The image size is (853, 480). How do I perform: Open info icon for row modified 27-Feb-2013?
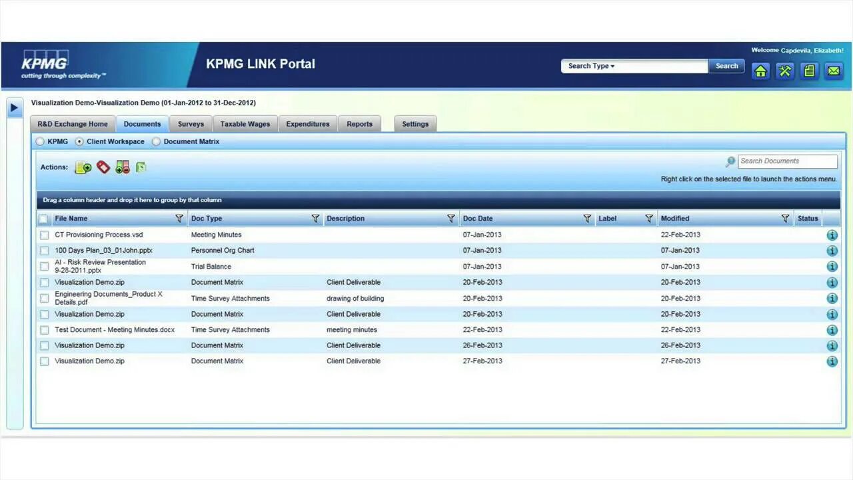click(832, 361)
